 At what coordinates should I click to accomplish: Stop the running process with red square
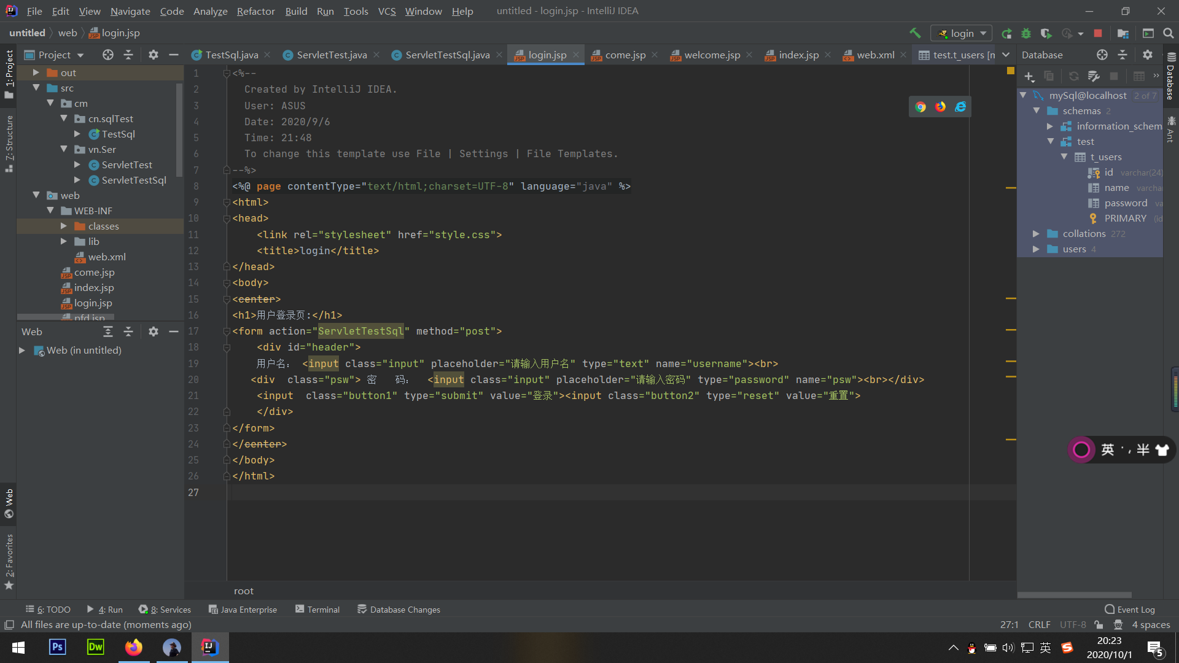click(1098, 33)
